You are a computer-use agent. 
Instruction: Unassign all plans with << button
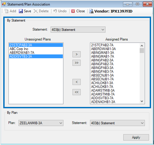click(77, 92)
